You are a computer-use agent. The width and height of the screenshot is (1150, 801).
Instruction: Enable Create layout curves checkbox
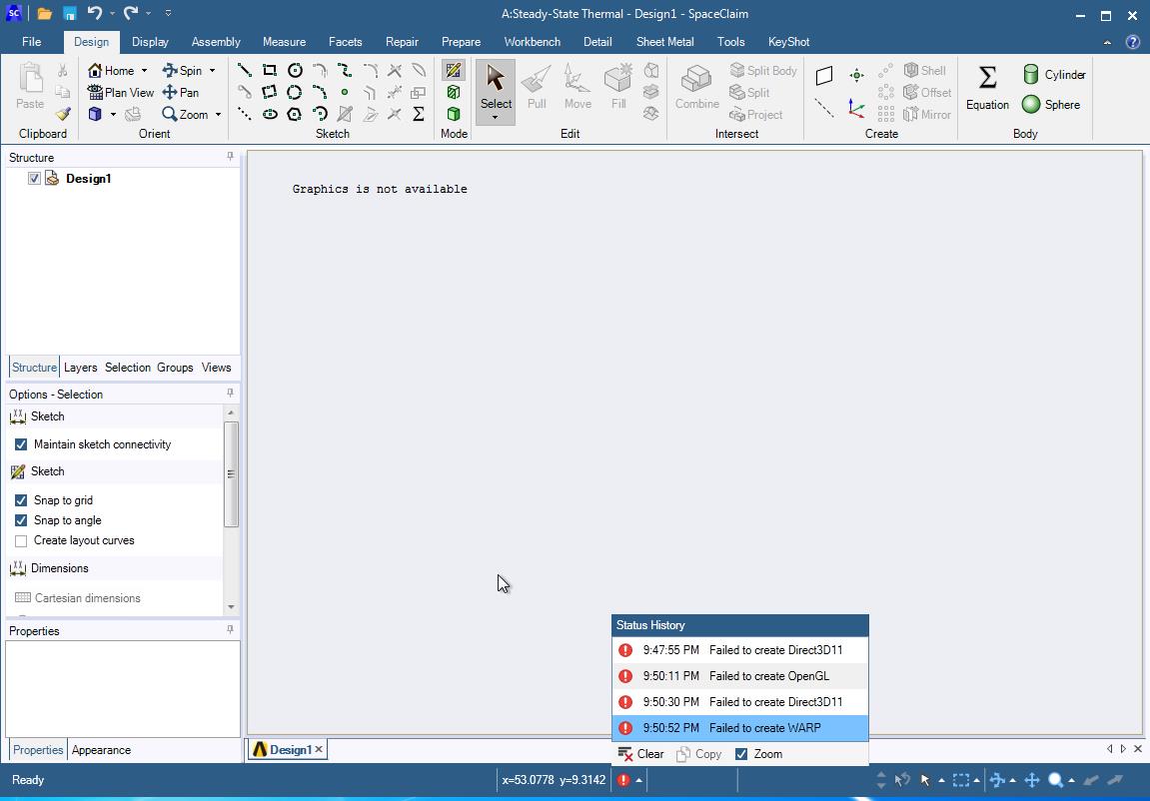(x=21, y=541)
